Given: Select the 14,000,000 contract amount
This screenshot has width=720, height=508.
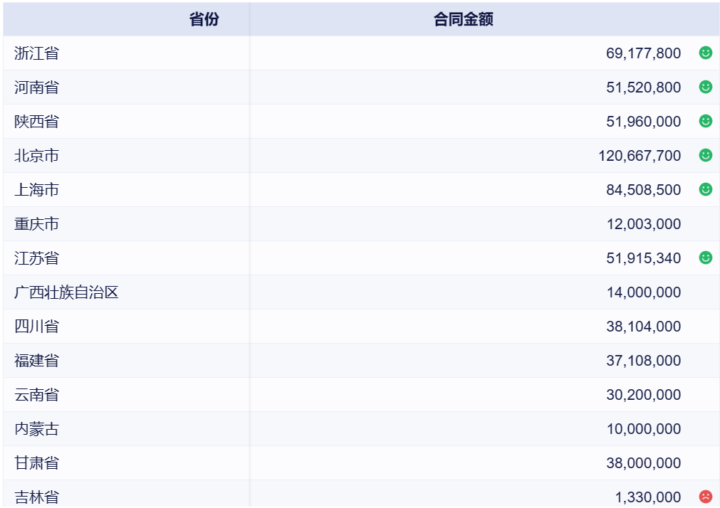Looking at the screenshot, I should coord(643,292).
